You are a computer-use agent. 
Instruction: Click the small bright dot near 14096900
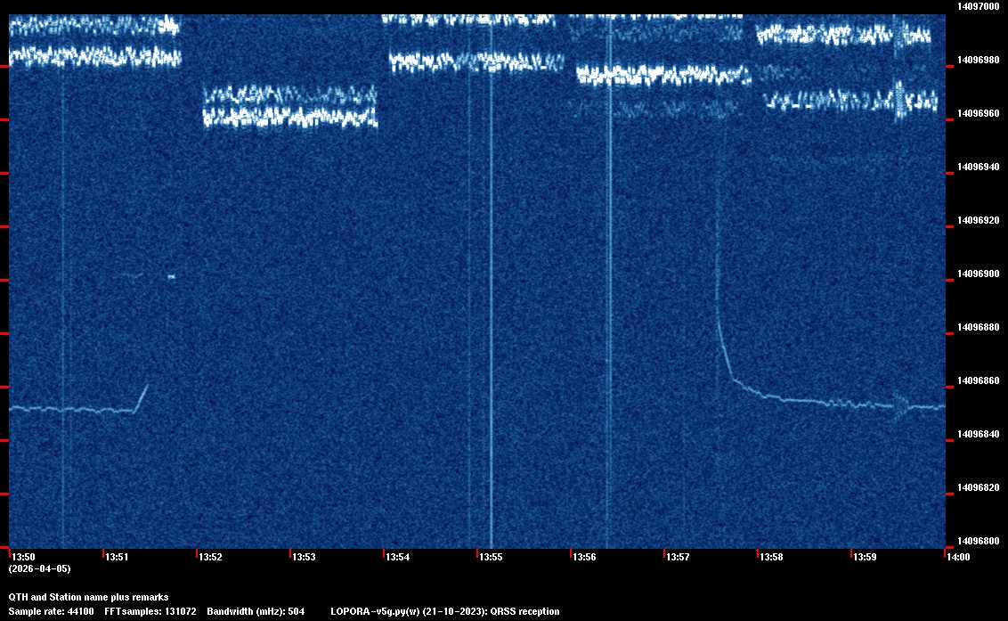point(171,277)
